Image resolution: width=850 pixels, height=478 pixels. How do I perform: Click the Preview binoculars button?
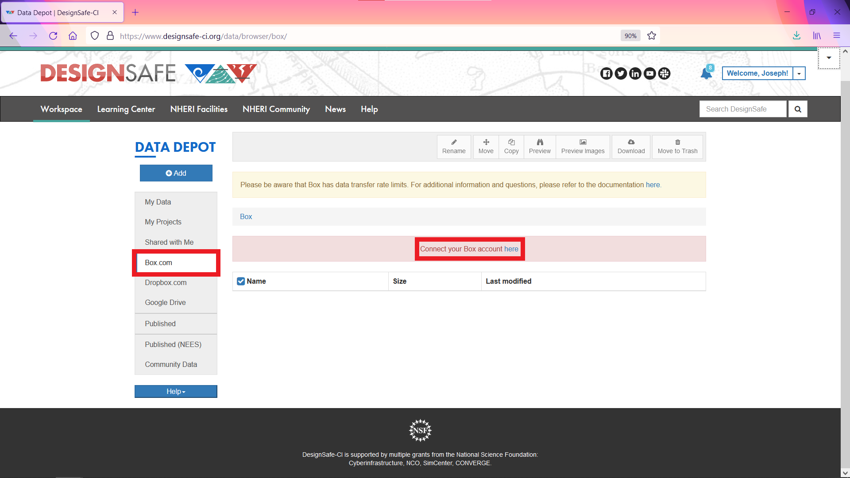pyautogui.click(x=540, y=146)
